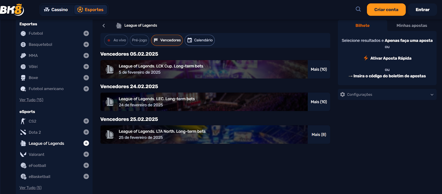
Task: Open Mais (10) for LEC
Action: point(319,102)
